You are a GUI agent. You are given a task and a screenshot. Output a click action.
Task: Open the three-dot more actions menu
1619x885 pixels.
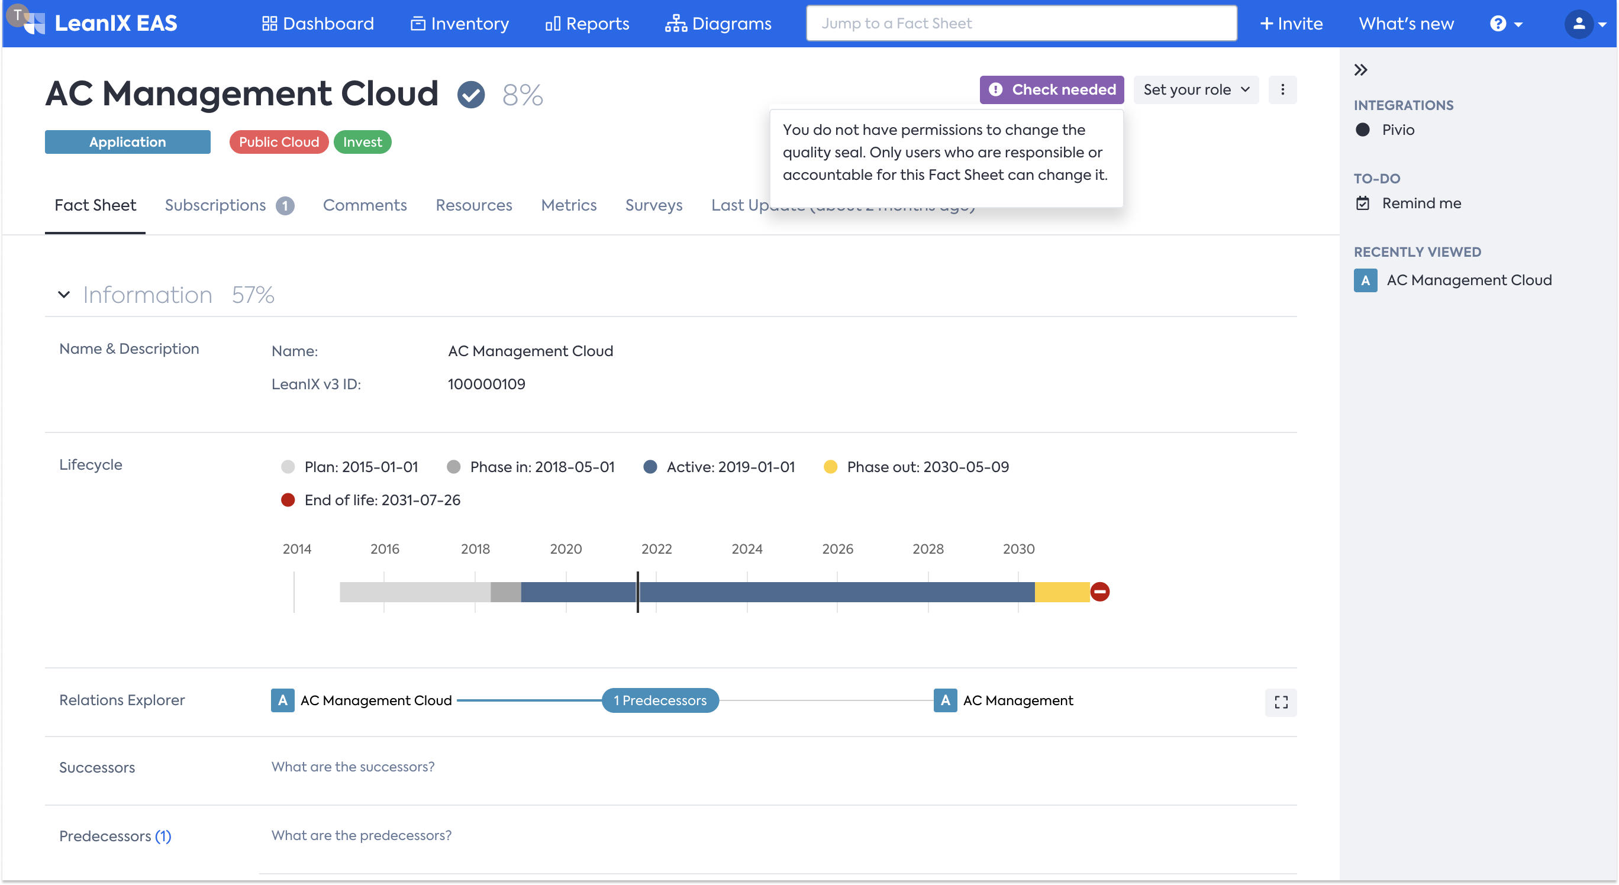(x=1282, y=90)
